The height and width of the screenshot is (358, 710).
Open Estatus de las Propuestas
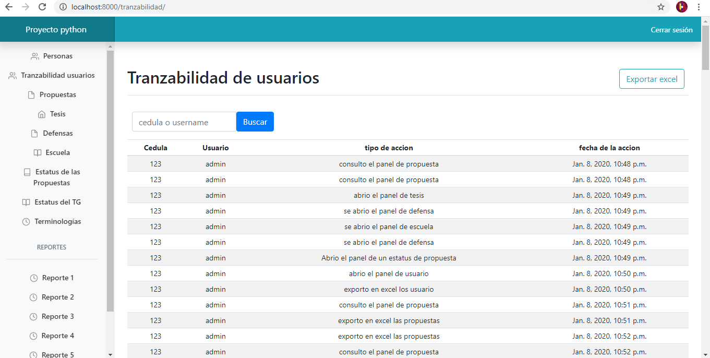57,177
